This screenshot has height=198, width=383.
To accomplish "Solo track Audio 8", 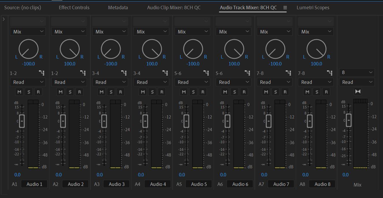I will (x=317, y=92).
